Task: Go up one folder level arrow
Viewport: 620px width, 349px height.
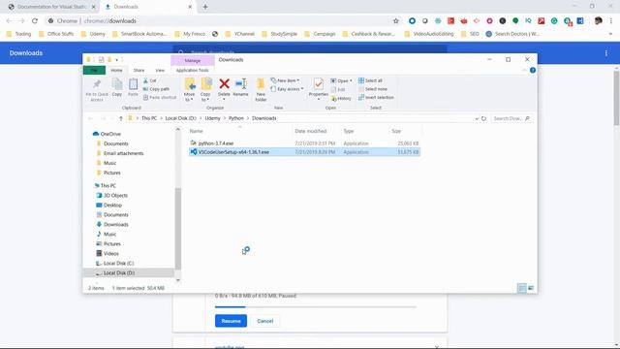Action: point(121,118)
